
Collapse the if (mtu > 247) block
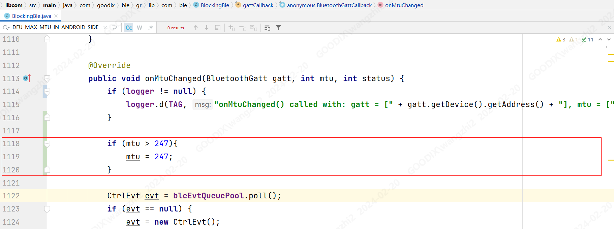47,144
